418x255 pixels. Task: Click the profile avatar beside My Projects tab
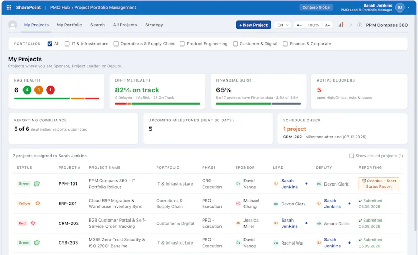click(x=13, y=25)
